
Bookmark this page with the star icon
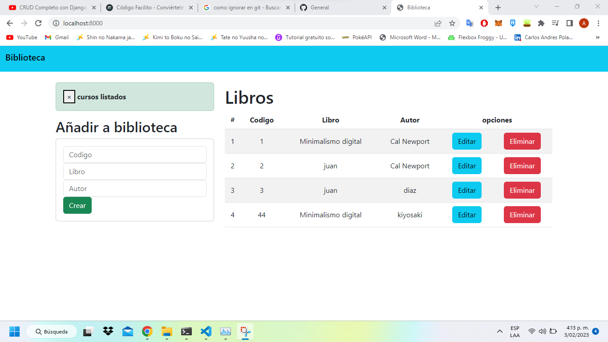pos(451,23)
